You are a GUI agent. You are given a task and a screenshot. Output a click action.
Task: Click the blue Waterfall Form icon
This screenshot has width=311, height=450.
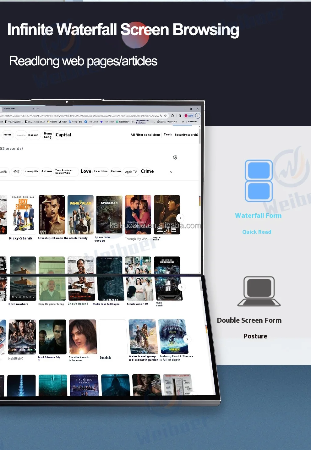click(x=259, y=181)
